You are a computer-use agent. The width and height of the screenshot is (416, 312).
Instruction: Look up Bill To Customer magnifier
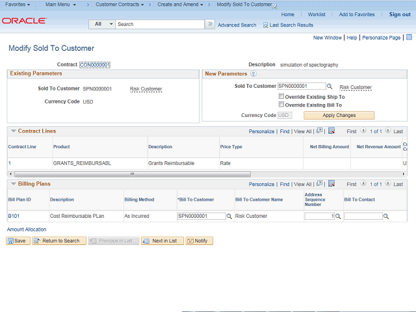coord(229,216)
